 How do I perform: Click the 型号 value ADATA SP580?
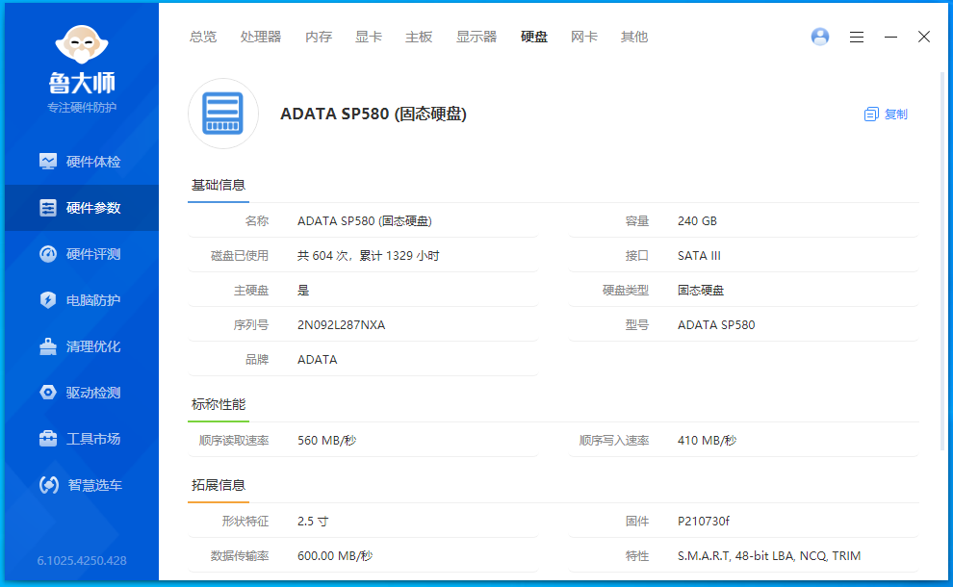click(x=716, y=325)
